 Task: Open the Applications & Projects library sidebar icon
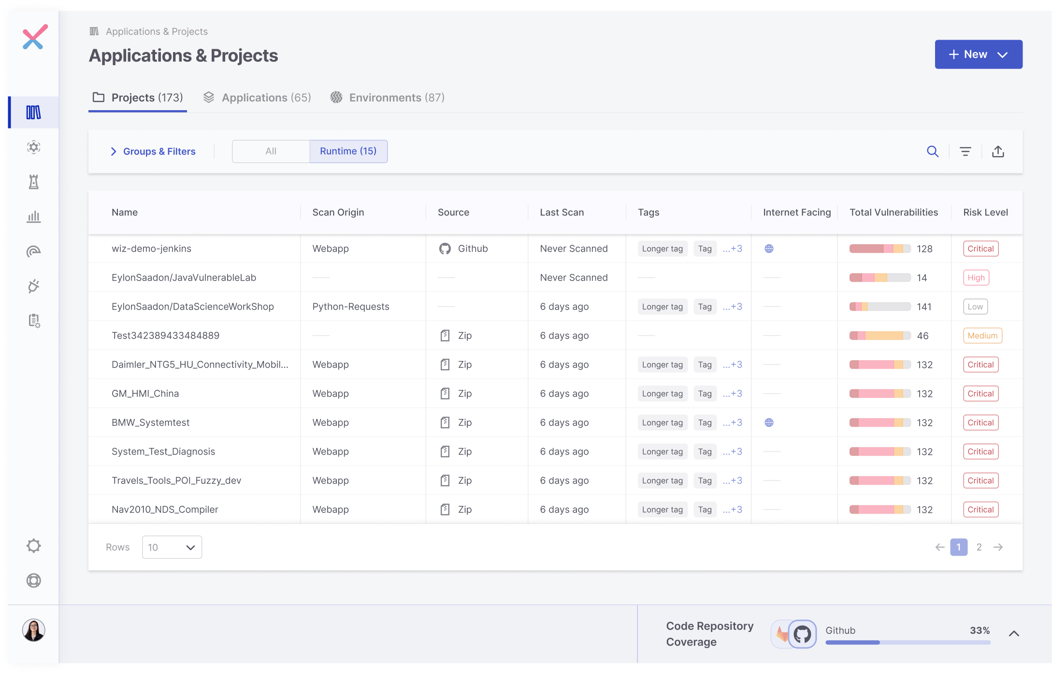point(34,113)
